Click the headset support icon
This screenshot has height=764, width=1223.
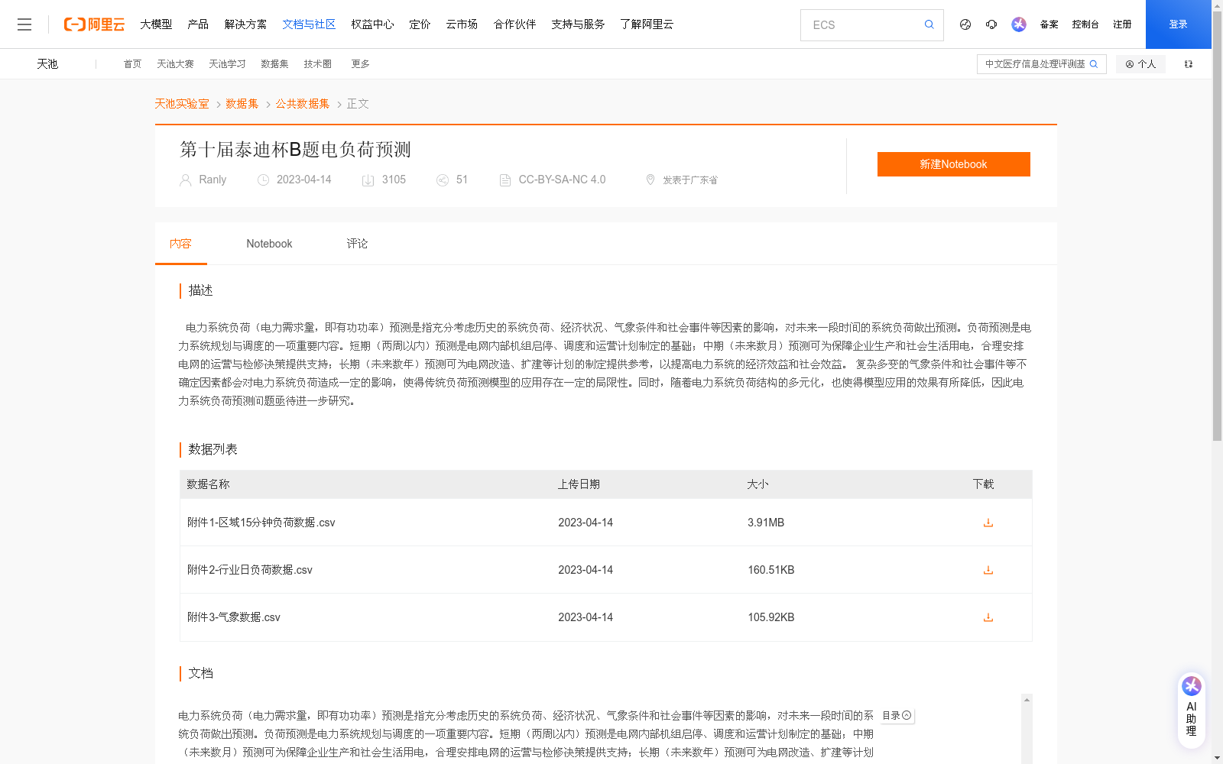tap(991, 24)
